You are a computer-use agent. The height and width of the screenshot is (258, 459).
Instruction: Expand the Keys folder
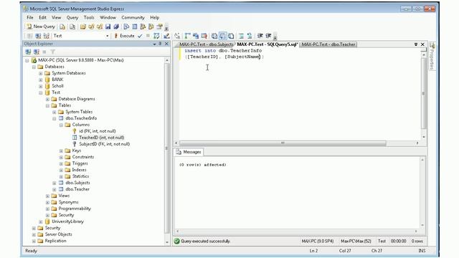click(x=61, y=150)
